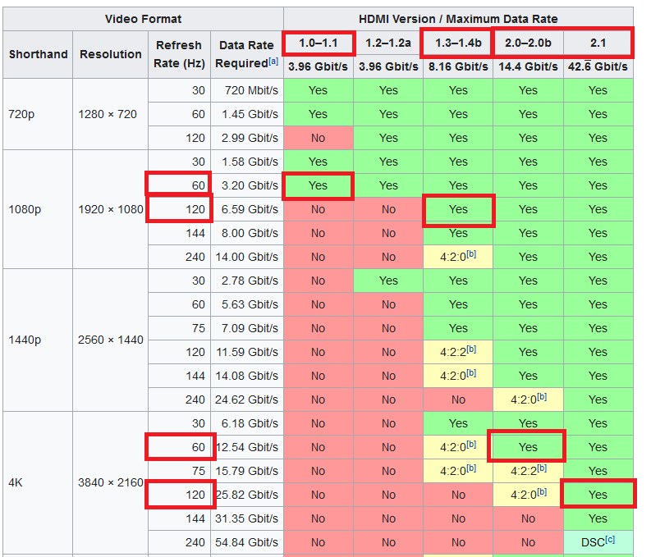The height and width of the screenshot is (557, 651).
Task: Click the 31.35 Gbit/s data rate cell
Action: click(x=247, y=518)
